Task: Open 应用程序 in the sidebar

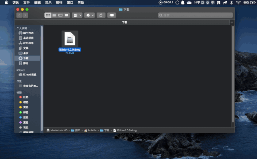Action: click(x=27, y=43)
